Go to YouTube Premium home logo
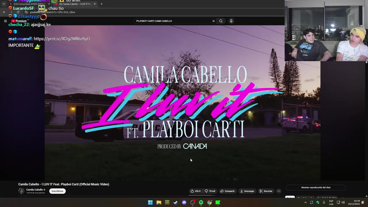368x207 pixels. tap(19, 21)
